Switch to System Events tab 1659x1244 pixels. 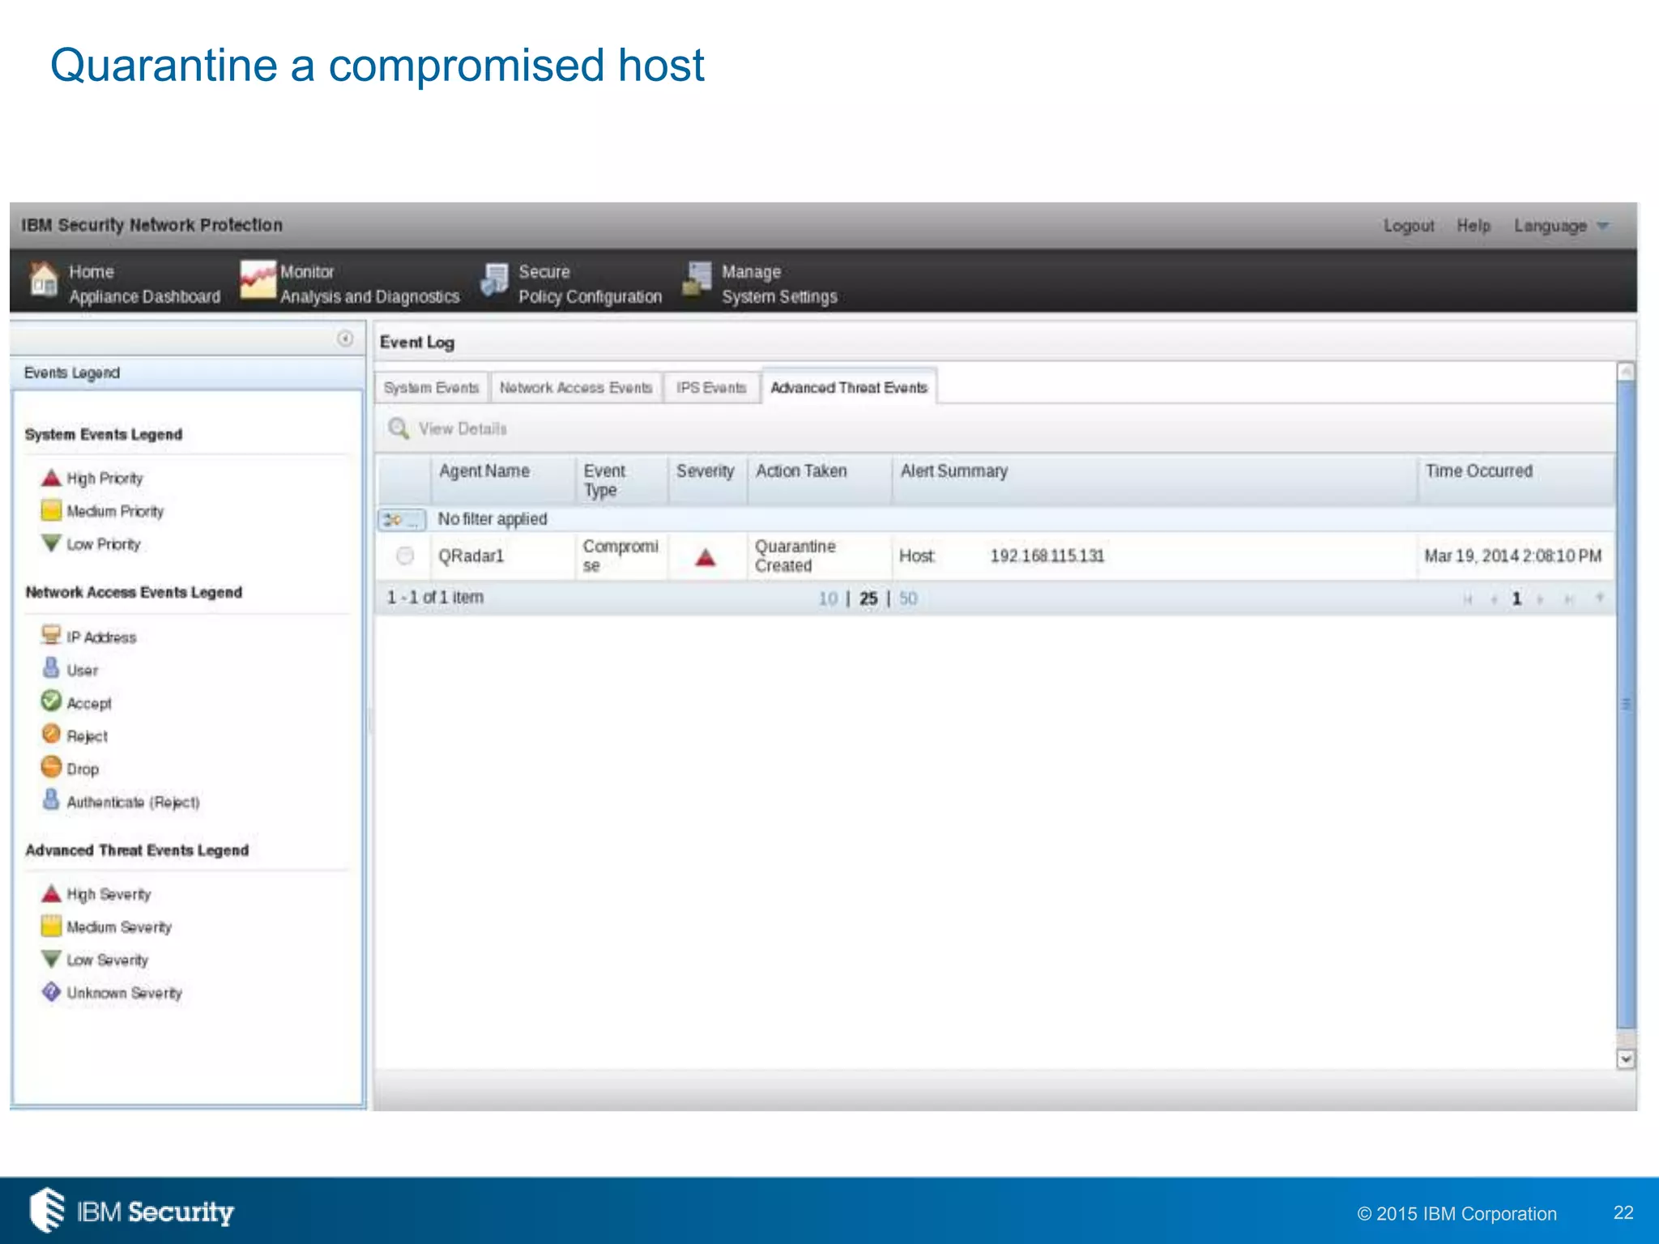click(431, 388)
